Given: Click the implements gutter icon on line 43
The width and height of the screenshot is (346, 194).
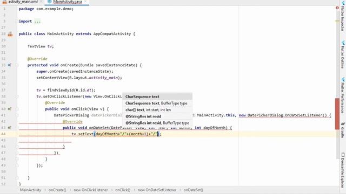Looking at the screenshot, I should tap(10, 128).
